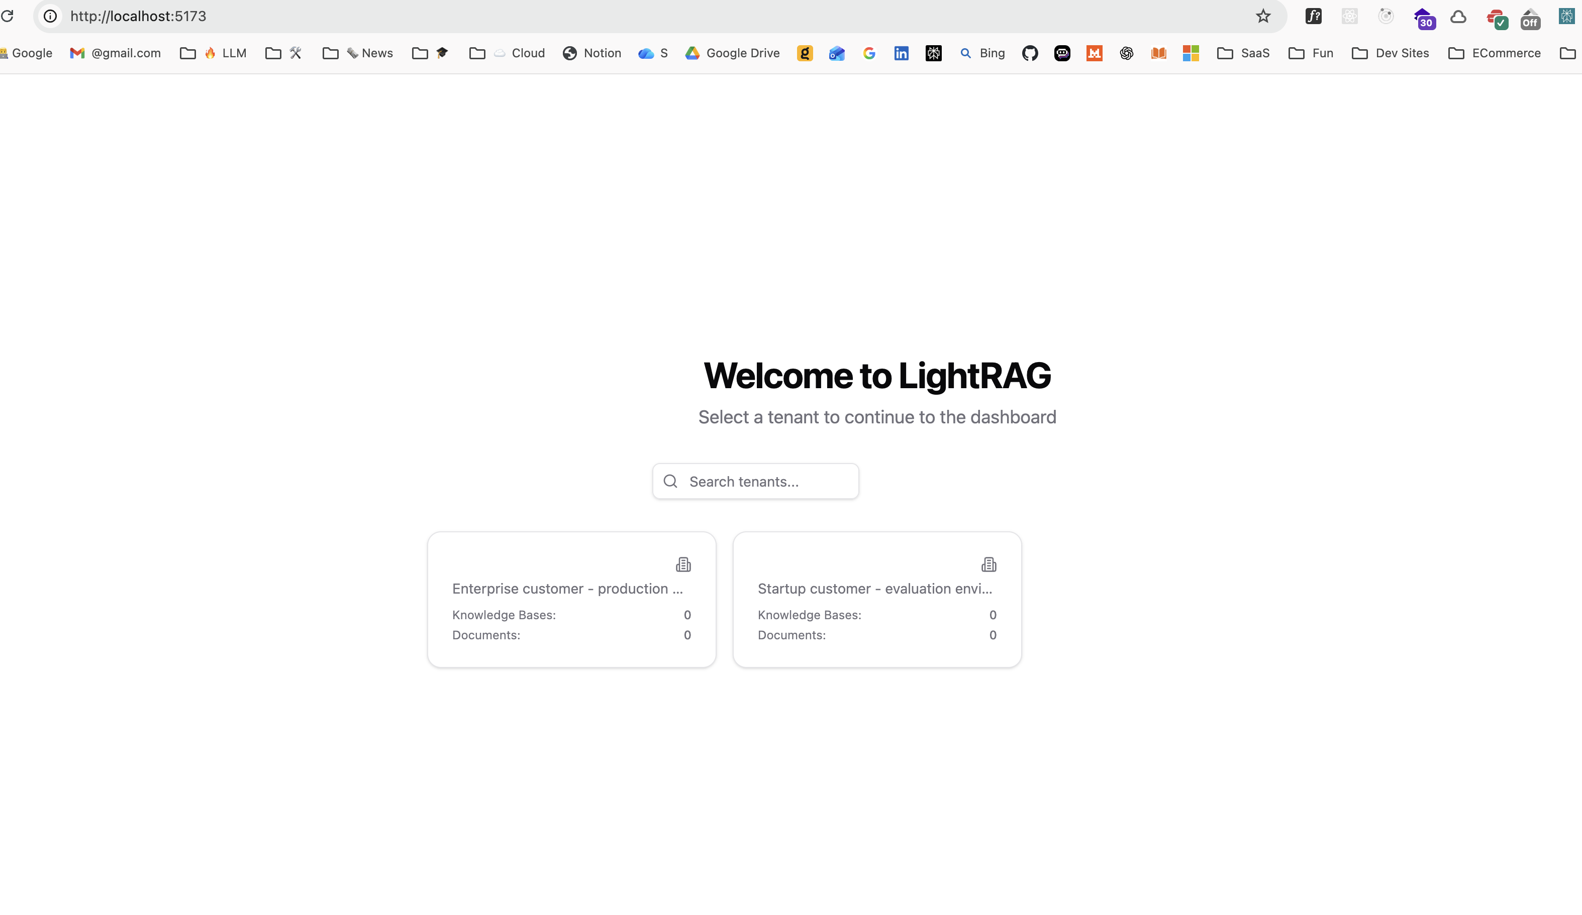The image size is (1582, 915).
Task: Click the fonts 'f?' extension icon
Action: (1313, 16)
